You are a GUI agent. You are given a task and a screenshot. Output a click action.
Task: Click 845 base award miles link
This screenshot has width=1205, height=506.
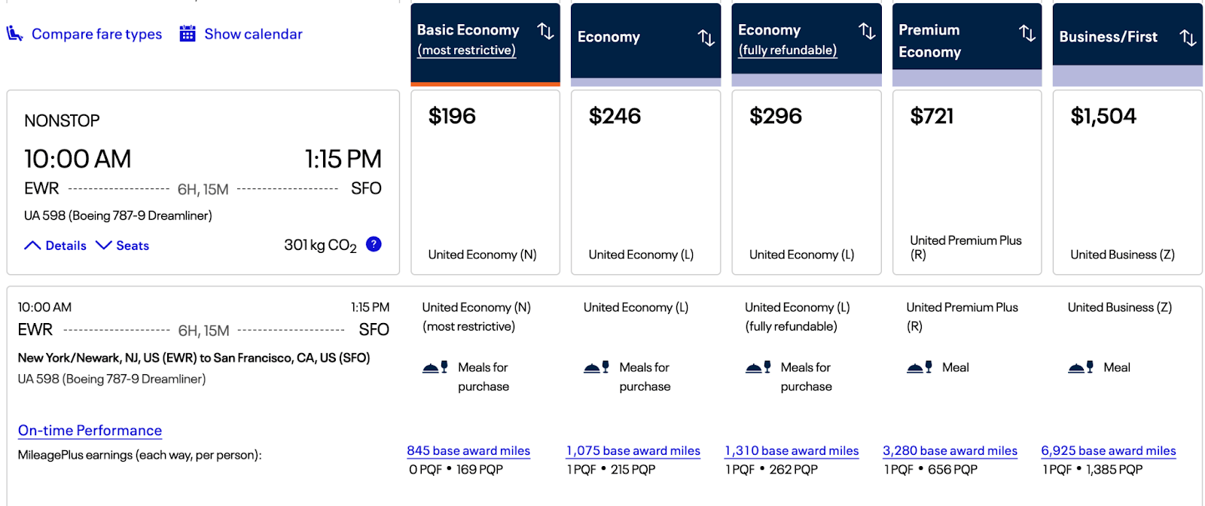tap(468, 450)
